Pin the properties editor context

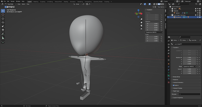coord(200,40)
